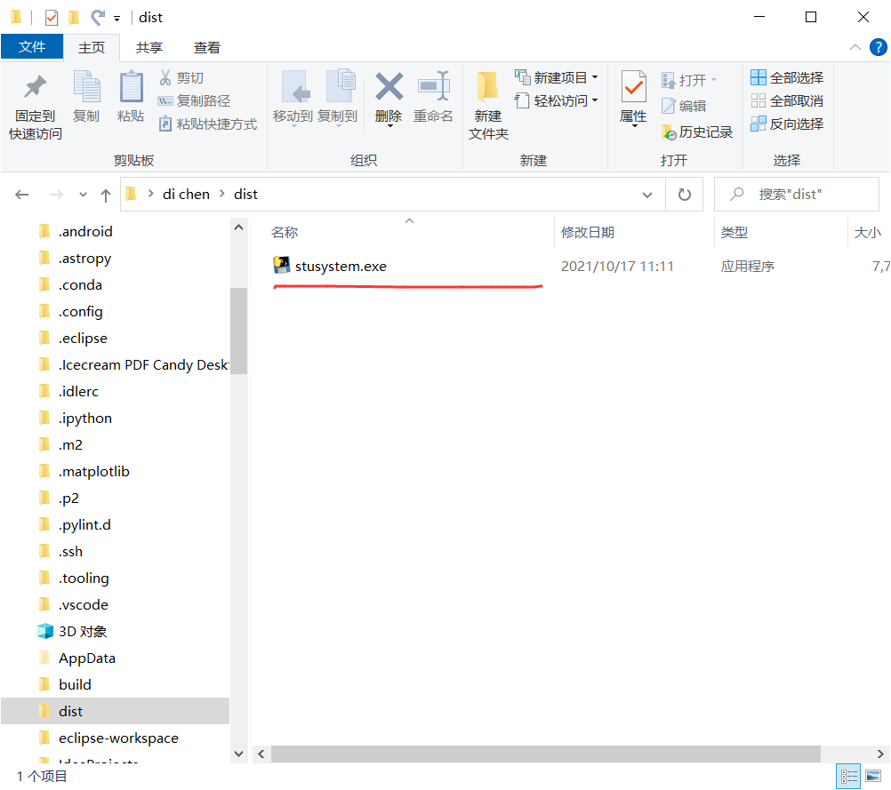Select the .android folder in tree
This screenshot has height=790, width=891.
[x=85, y=232]
